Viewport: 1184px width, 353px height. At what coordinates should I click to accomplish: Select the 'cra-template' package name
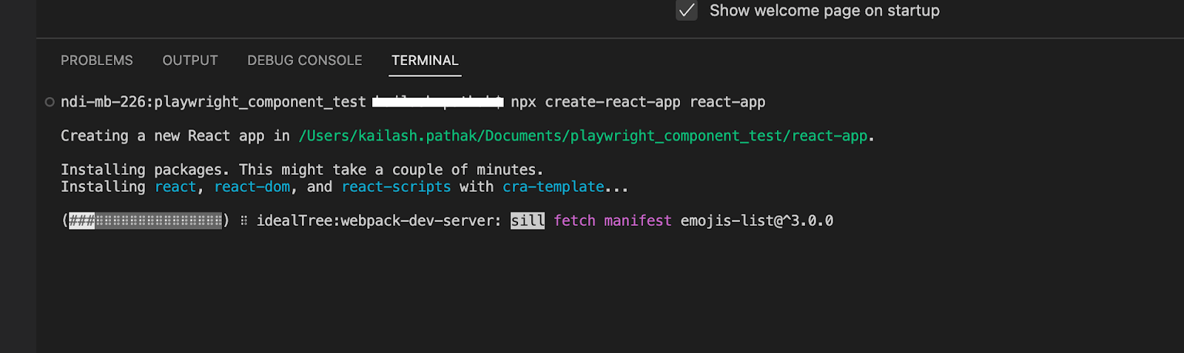click(554, 187)
